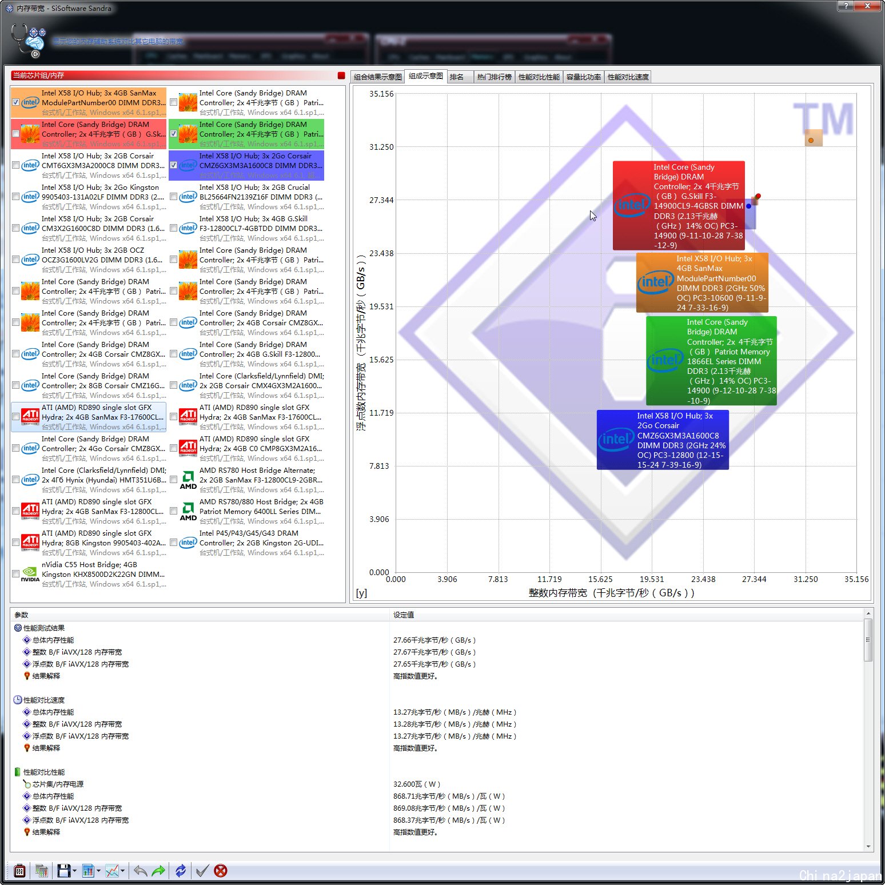Viewport: 885px width, 885px height.
Task: Click the line graph chart icon
Action: point(112,871)
